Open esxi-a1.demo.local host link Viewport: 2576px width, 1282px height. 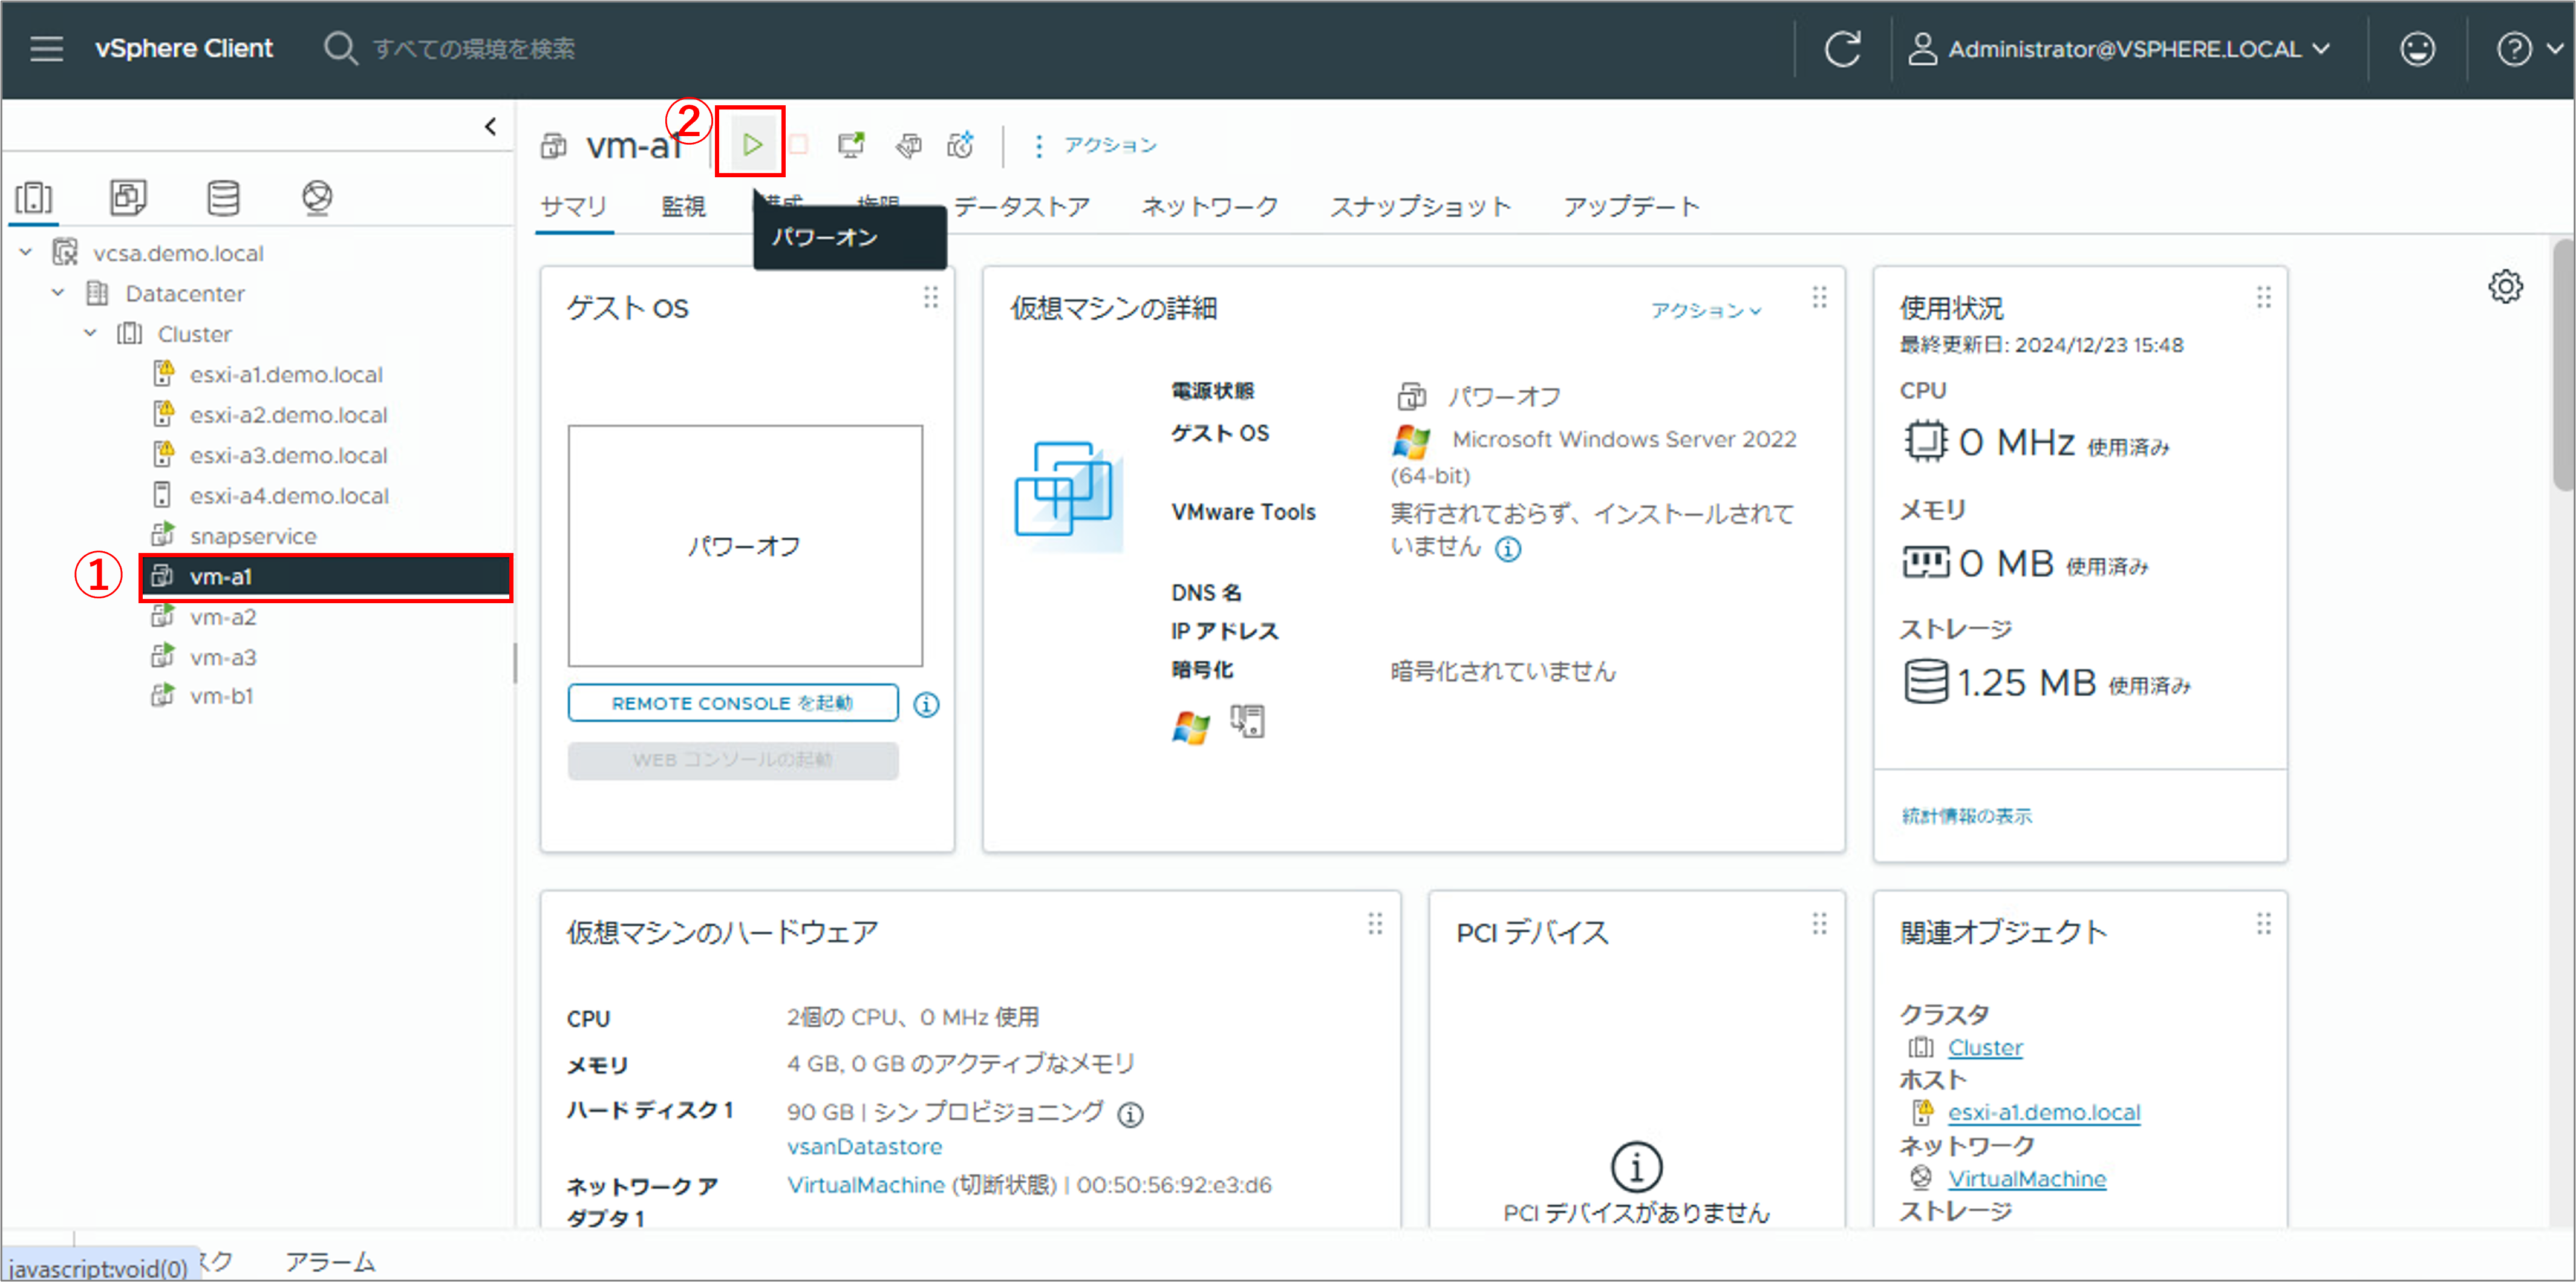tap(2044, 1112)
